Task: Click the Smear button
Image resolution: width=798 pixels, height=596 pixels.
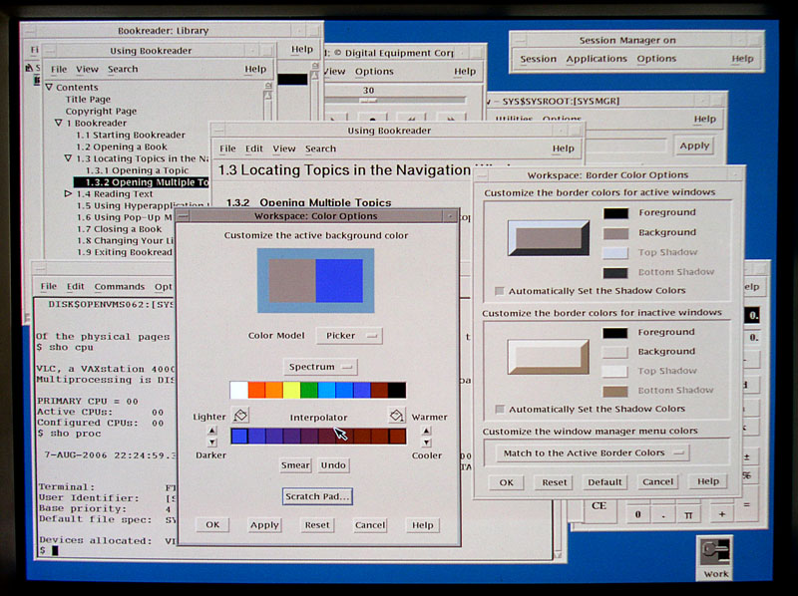Action: 296,465
